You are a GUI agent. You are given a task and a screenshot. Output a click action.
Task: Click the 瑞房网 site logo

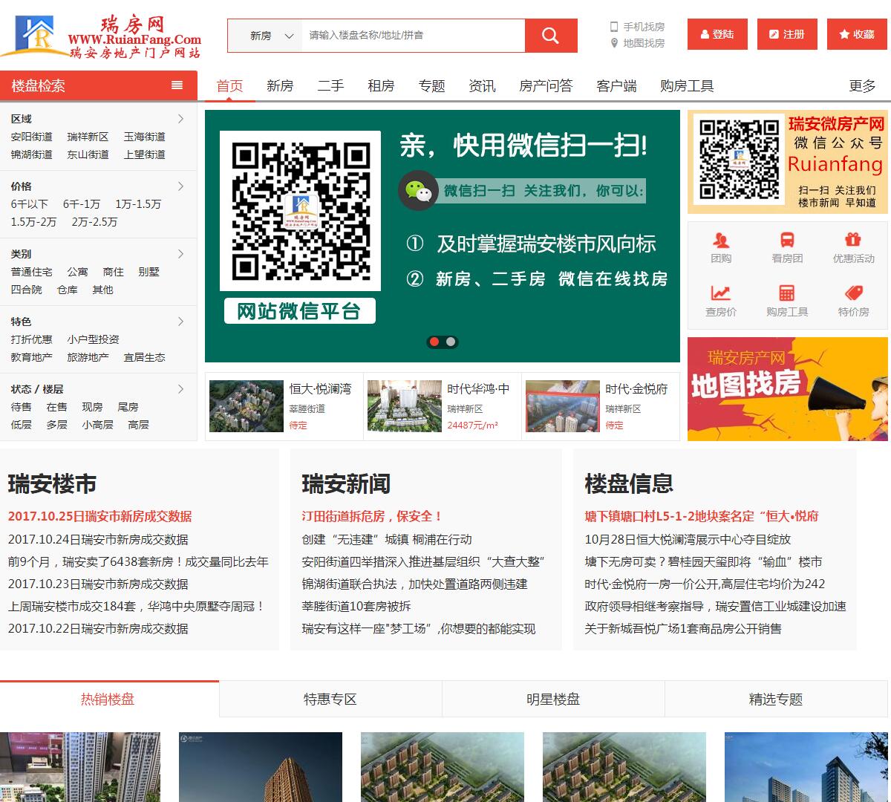click(x=102, y=36)
